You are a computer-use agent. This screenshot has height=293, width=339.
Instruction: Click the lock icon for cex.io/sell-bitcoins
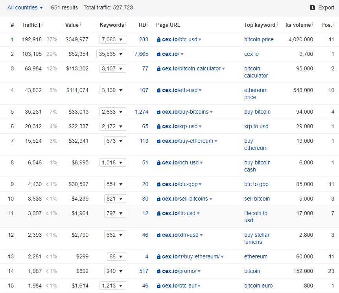click(159, 199)
